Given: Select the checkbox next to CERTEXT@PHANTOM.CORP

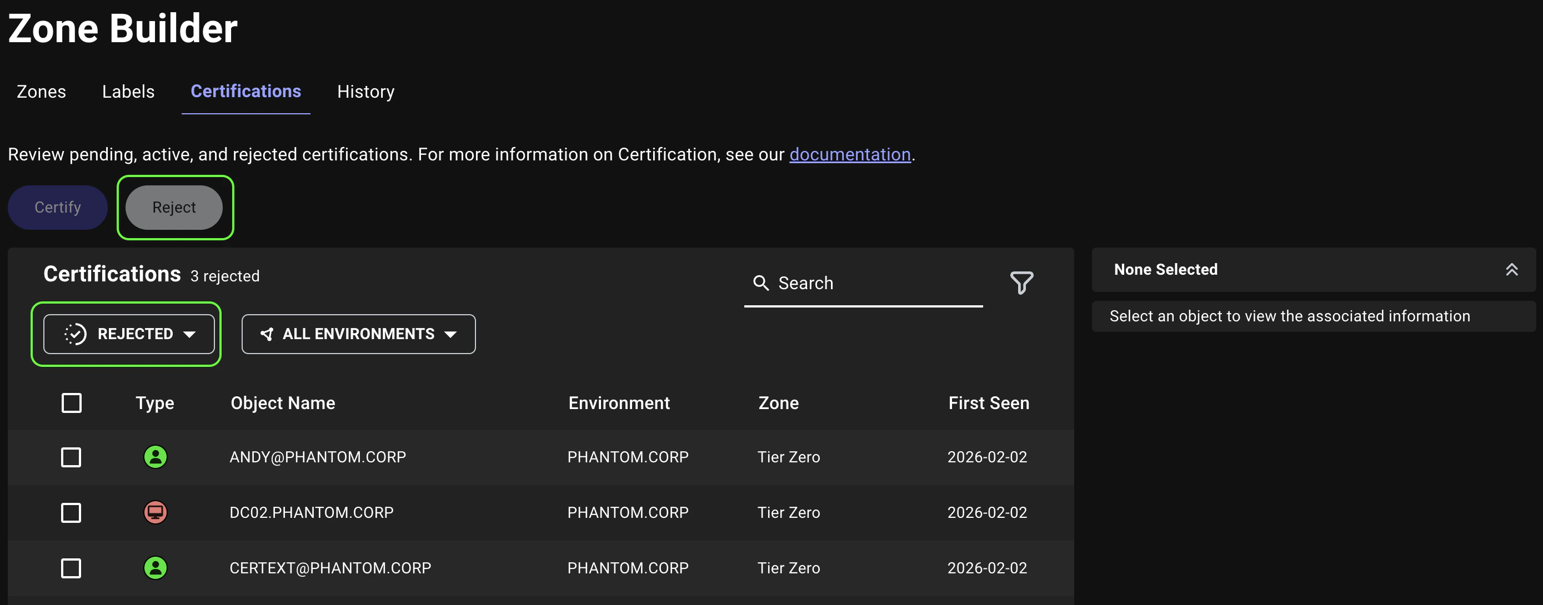Looking at the screenshot, I should [71, 568].
